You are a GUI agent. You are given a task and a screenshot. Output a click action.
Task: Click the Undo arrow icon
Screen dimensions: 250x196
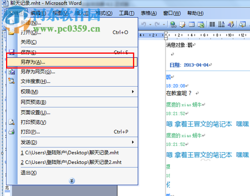pos(143,25)
